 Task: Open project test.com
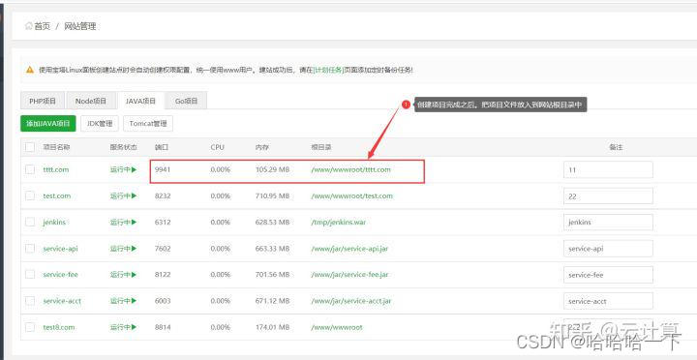click(57, 196)
